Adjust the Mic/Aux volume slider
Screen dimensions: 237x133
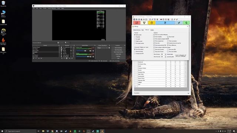(83, 57)
